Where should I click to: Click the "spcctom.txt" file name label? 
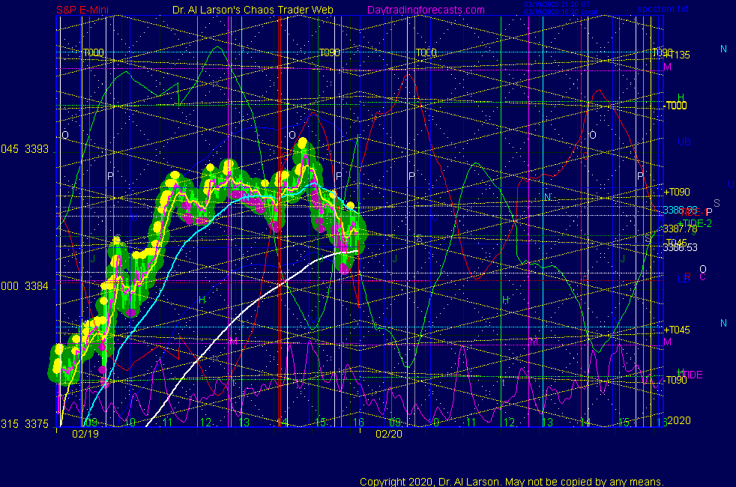(663, 9)
